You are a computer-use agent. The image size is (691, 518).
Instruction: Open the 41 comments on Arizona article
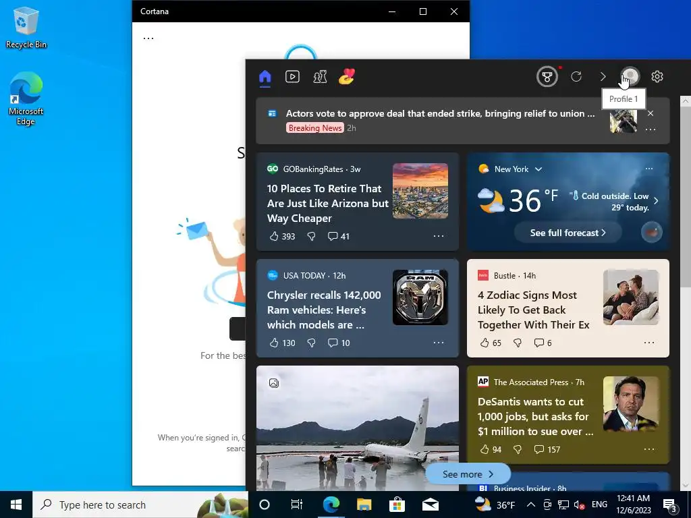tap(339, 237)
